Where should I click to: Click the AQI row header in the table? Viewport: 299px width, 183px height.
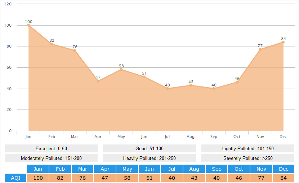(x=15, y=178)
